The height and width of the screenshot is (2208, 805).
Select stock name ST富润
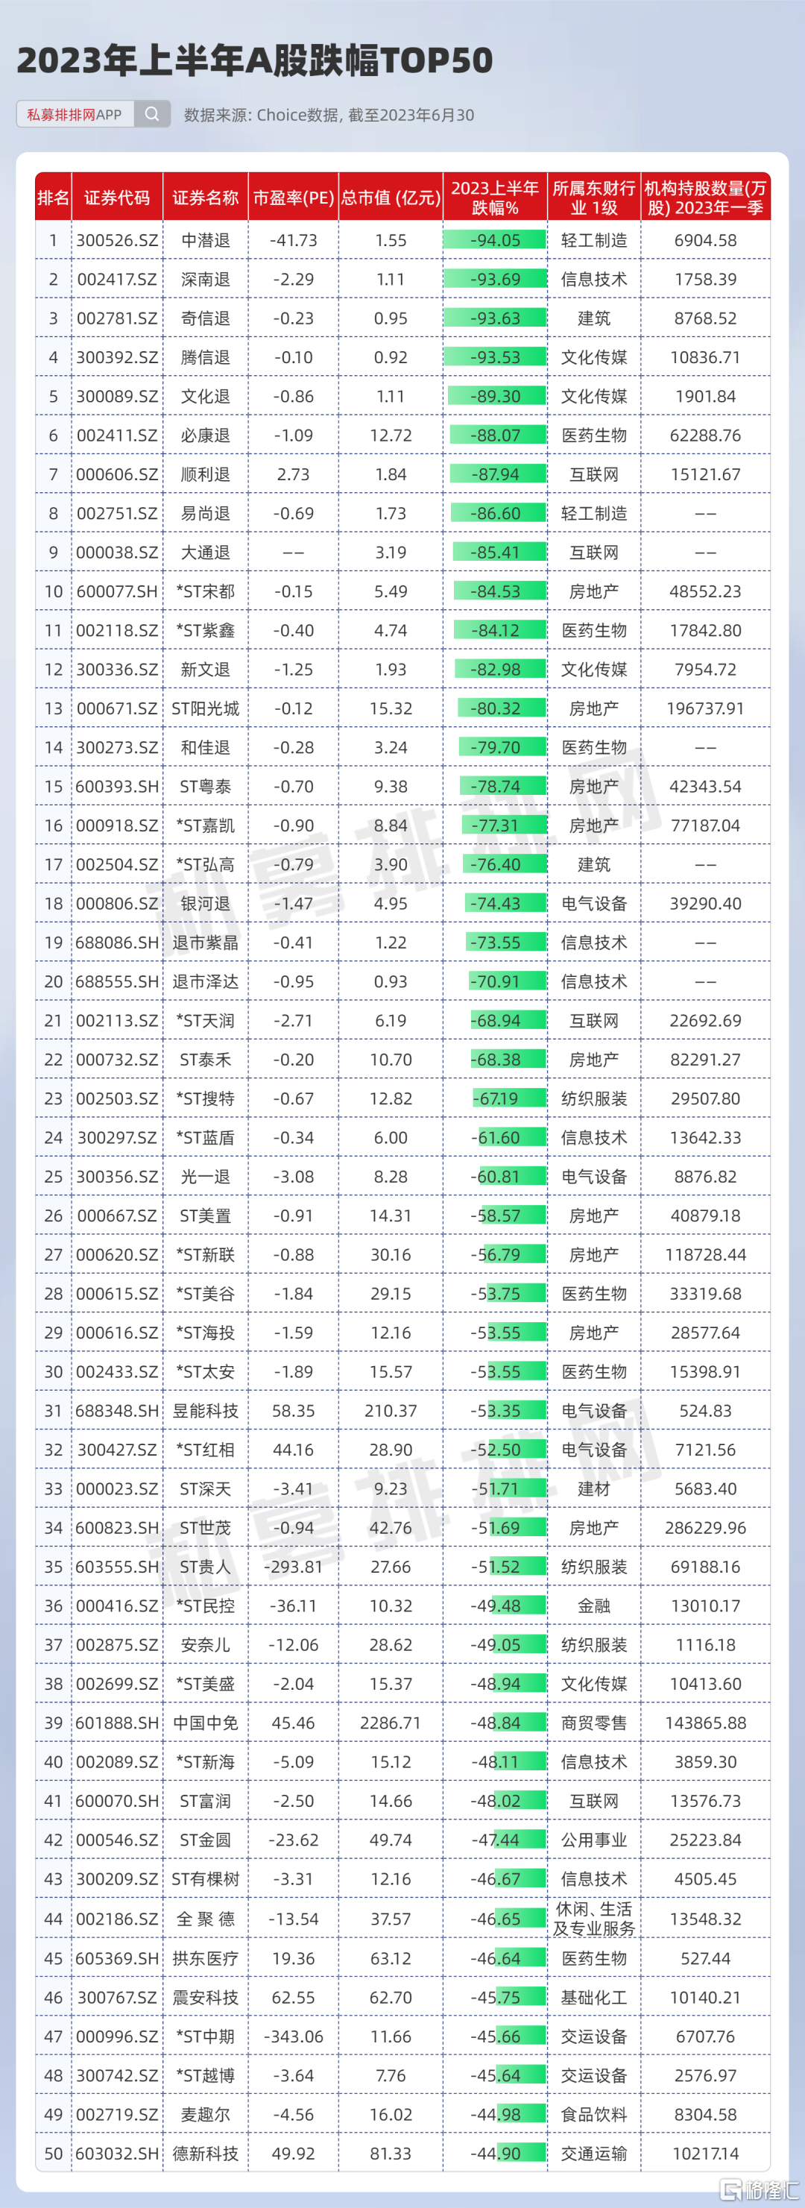(x=206, y=1800)
